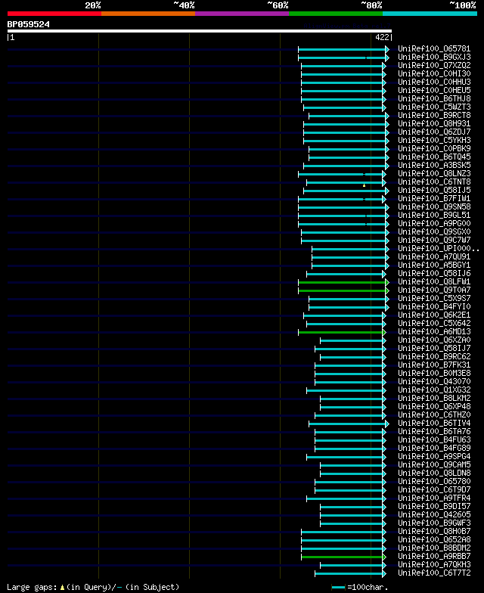Select the UniRef100_C6T7T2 label
Viewport: 484px width, 593px height.
(434, 573)
